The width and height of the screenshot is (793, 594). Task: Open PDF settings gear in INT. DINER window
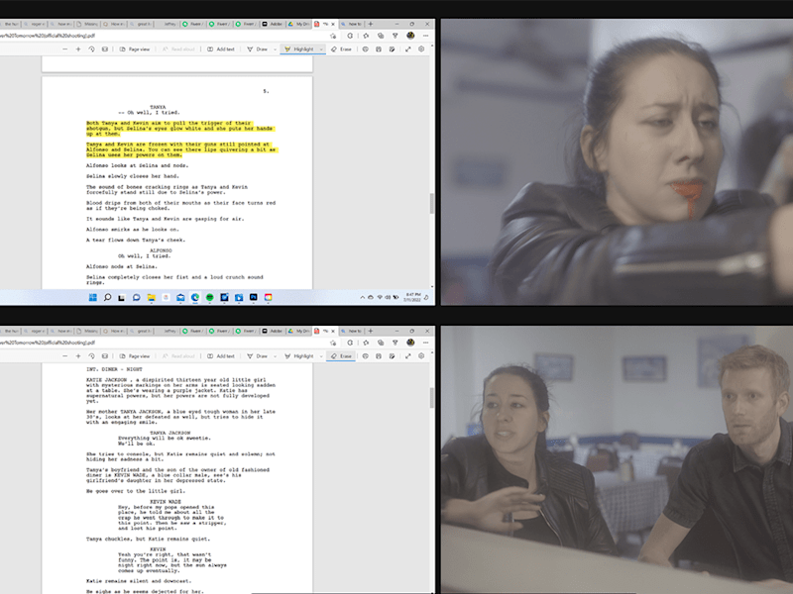coord(421,356)
